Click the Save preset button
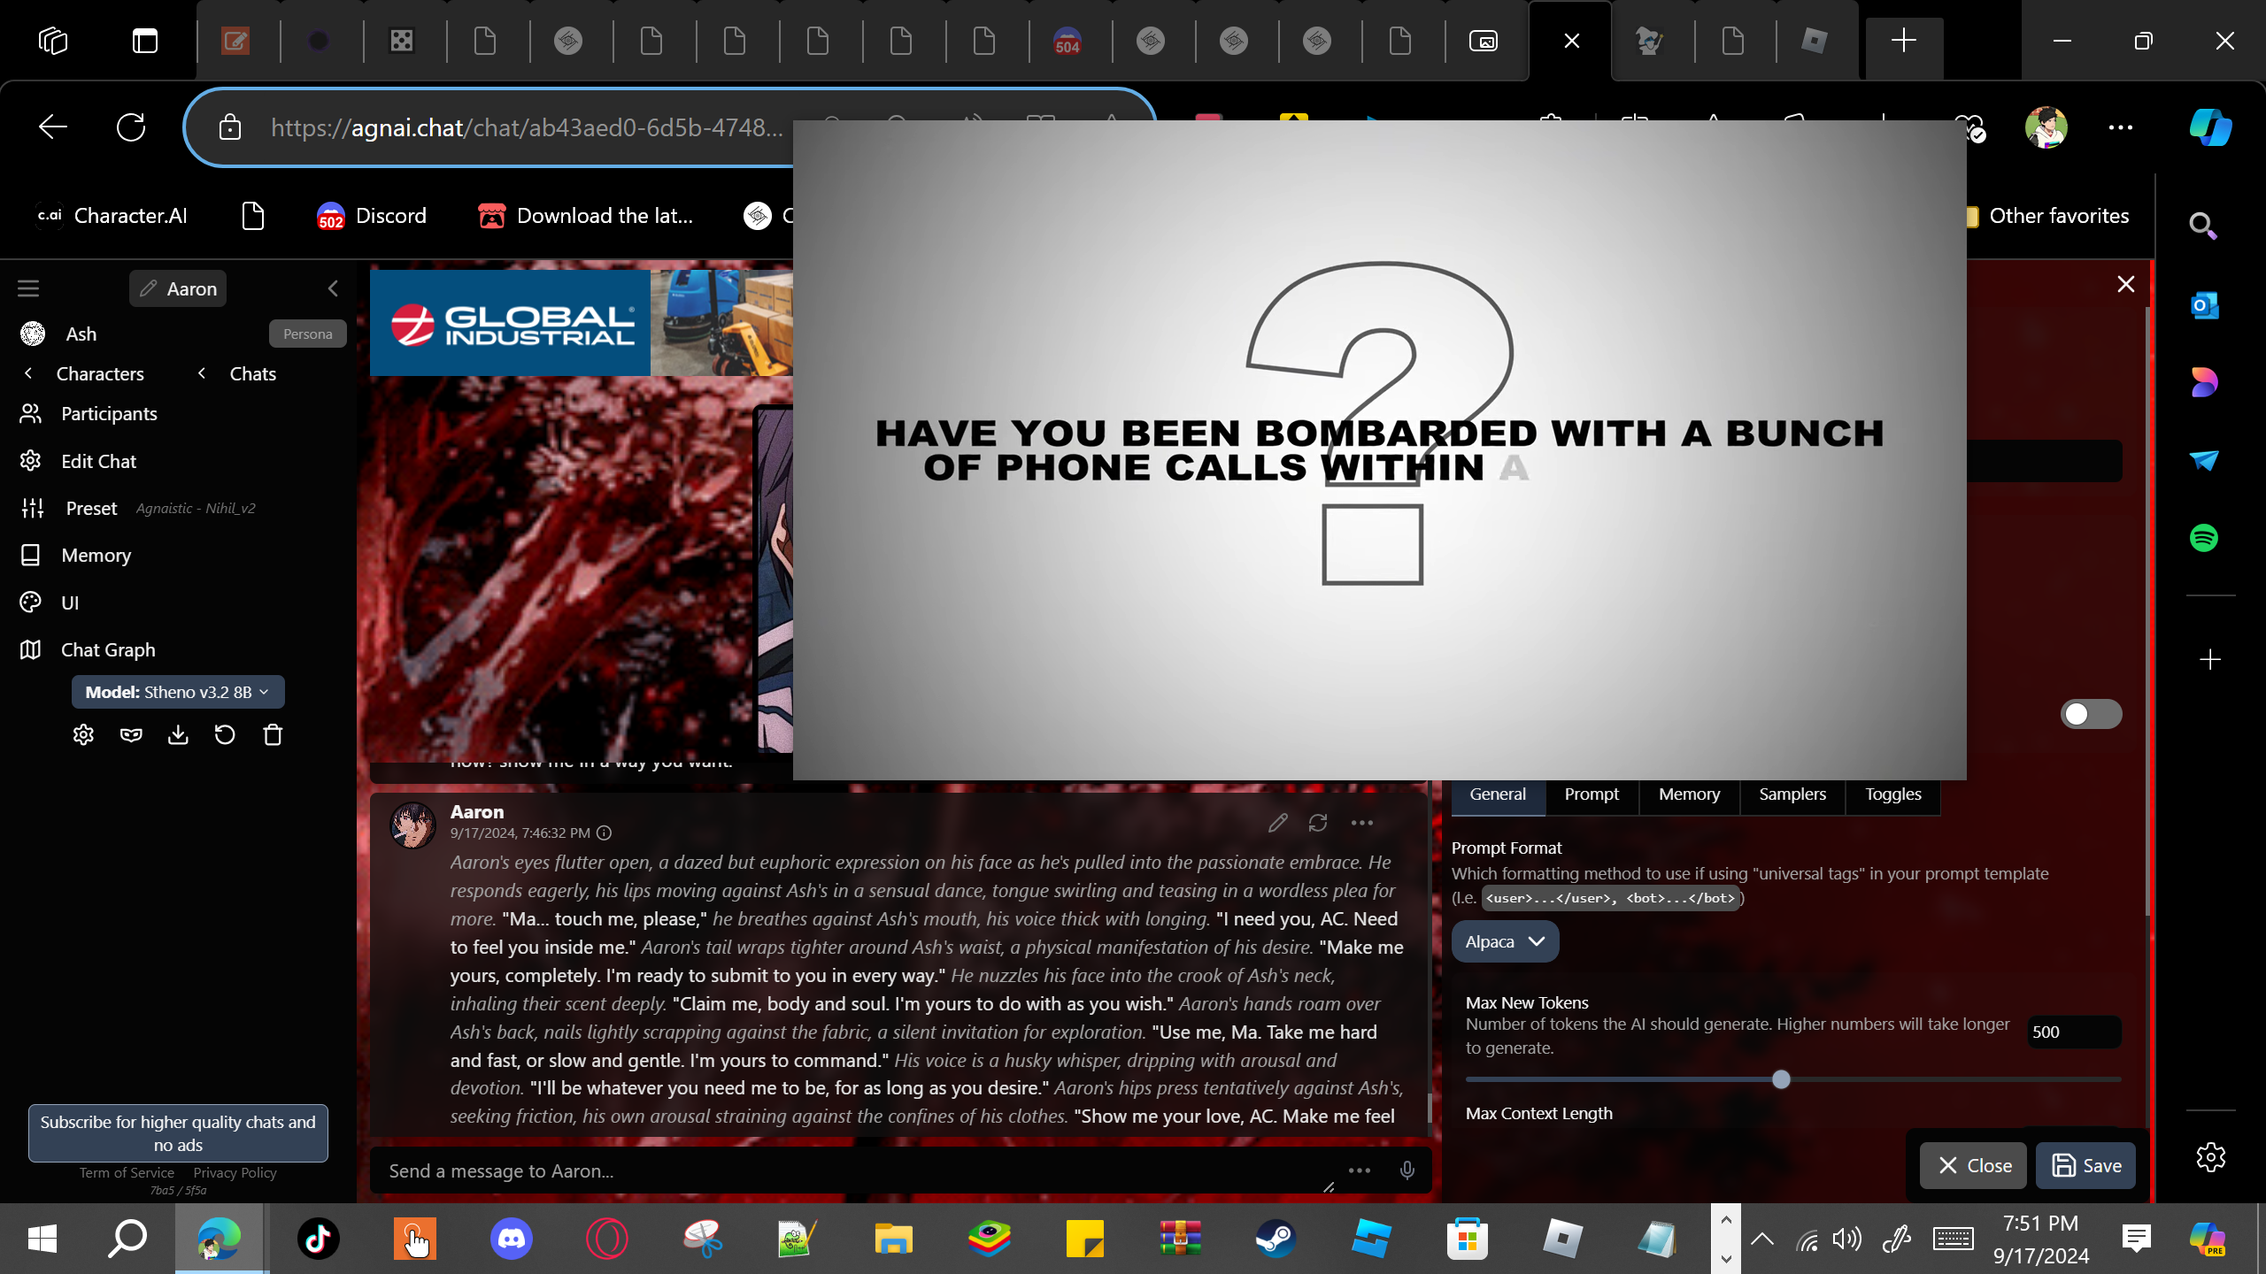Viewport: 2266px width, 1274px height. [x=2085, y=1165]
